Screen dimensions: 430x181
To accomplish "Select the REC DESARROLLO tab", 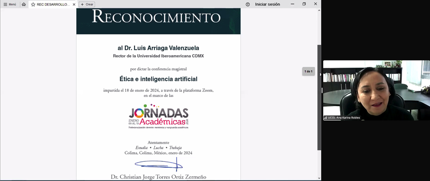I will point(53,4).
